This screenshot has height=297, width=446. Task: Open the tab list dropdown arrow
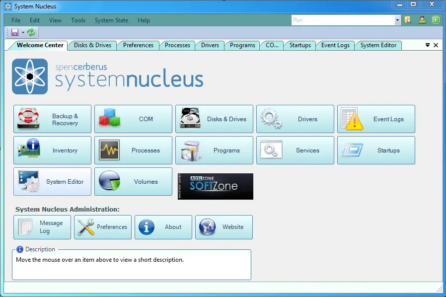coord(427,45)
